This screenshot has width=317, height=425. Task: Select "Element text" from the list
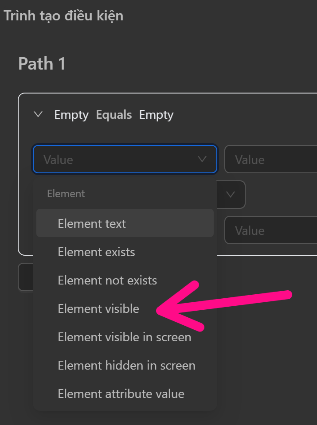pyautogui.click(x=92, y=224)
